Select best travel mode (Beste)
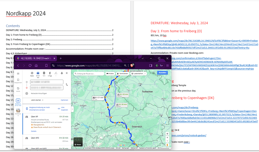 [32, 74]
